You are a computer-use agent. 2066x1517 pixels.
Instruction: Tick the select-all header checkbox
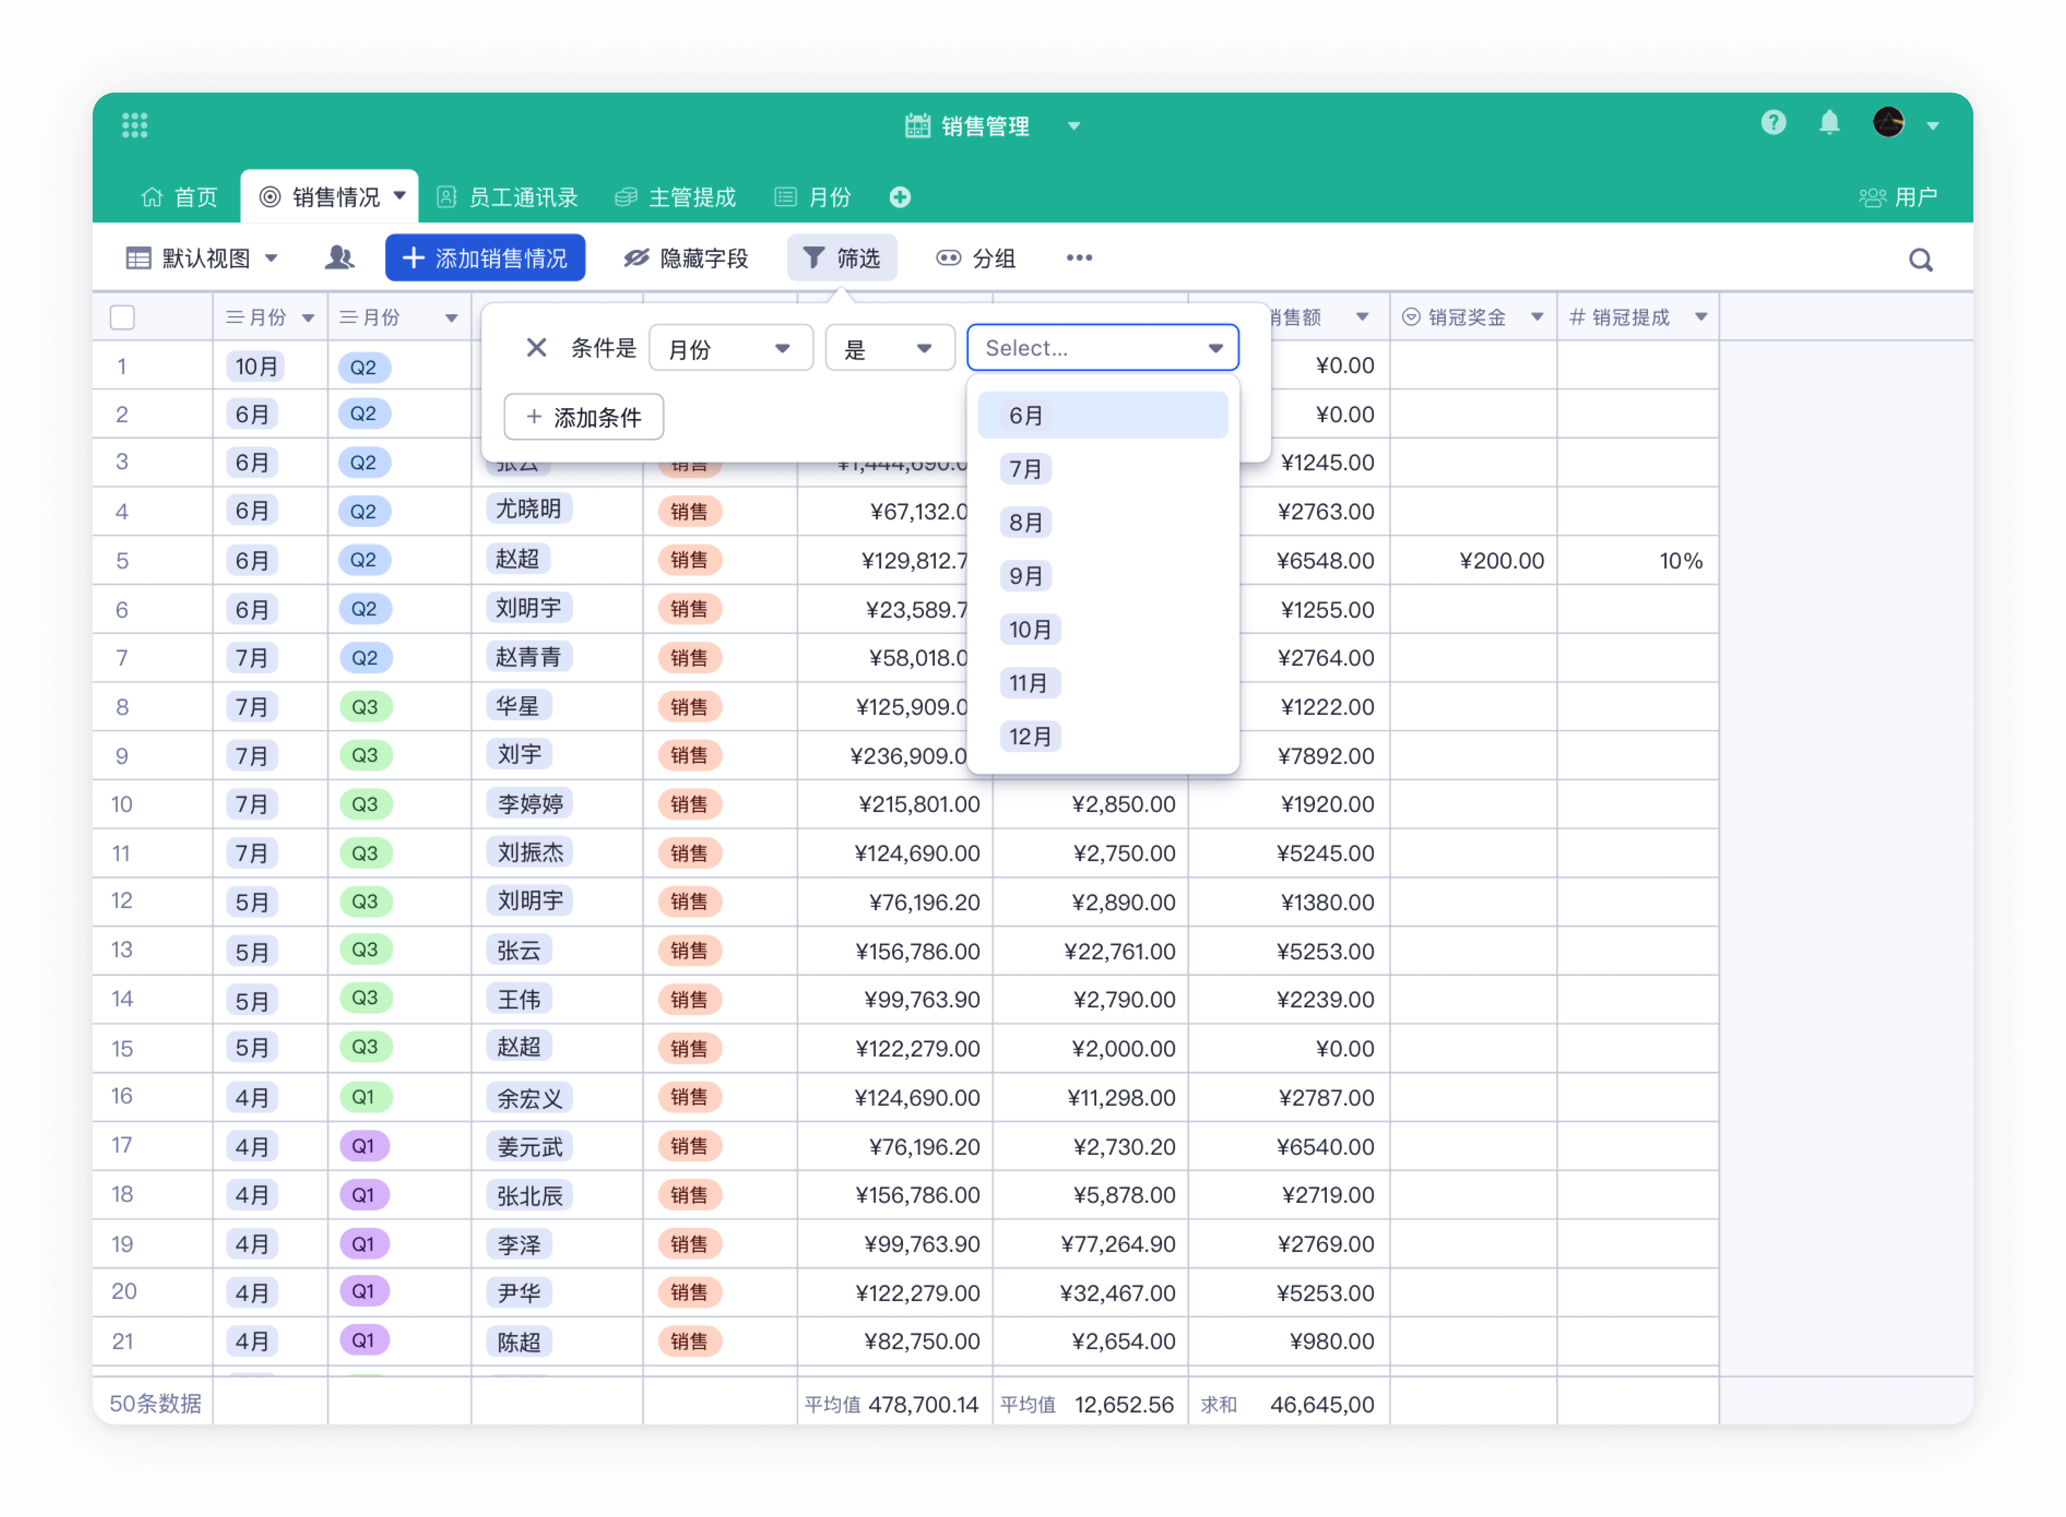coord(122,318)
